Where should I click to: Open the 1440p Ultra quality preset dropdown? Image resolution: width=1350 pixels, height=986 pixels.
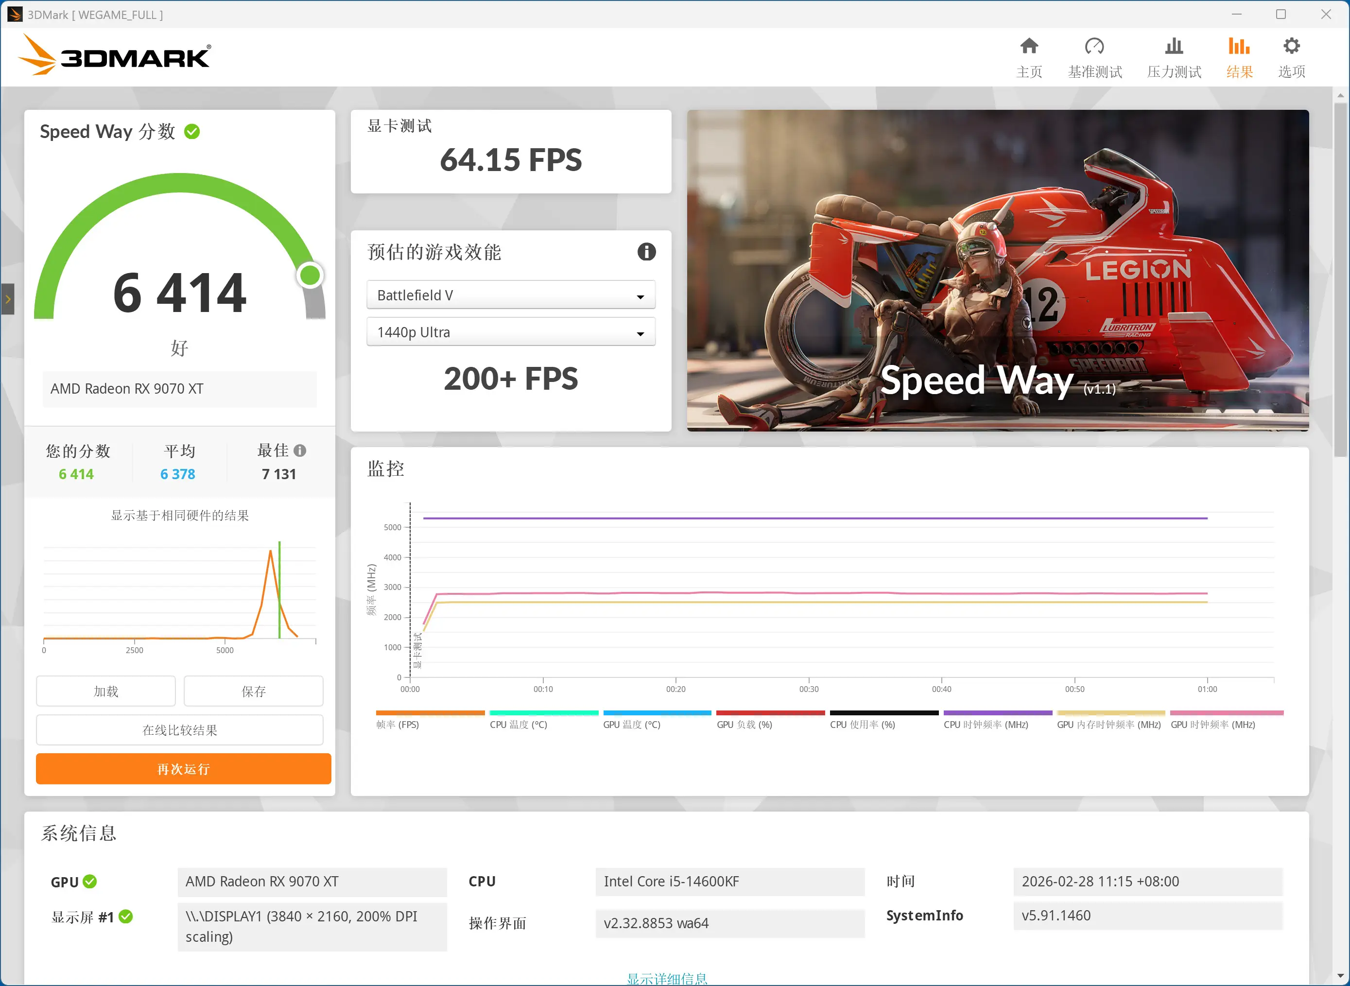click(x=510, y=332)
